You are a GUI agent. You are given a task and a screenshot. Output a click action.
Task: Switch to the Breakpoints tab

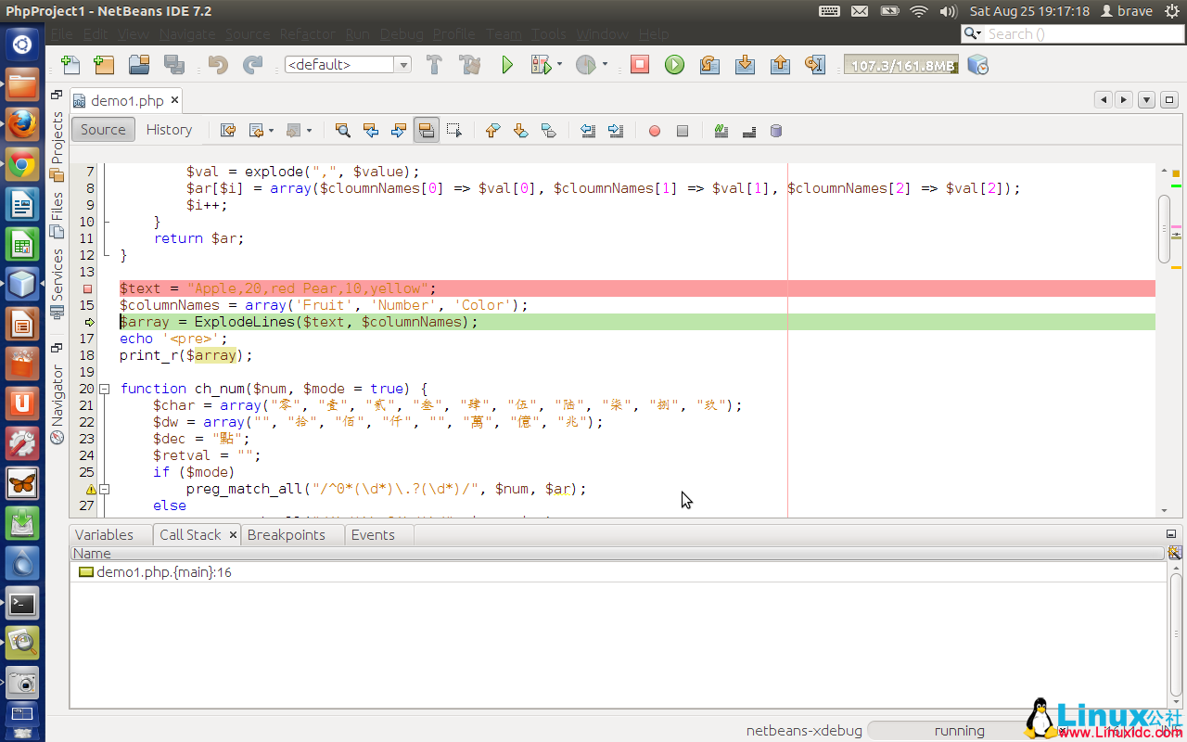[287, 535]
